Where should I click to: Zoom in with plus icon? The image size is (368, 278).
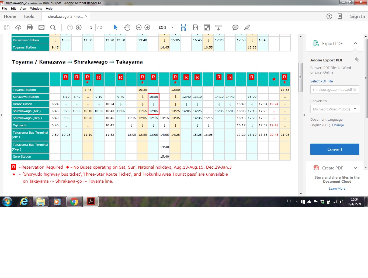pos(147,27)
